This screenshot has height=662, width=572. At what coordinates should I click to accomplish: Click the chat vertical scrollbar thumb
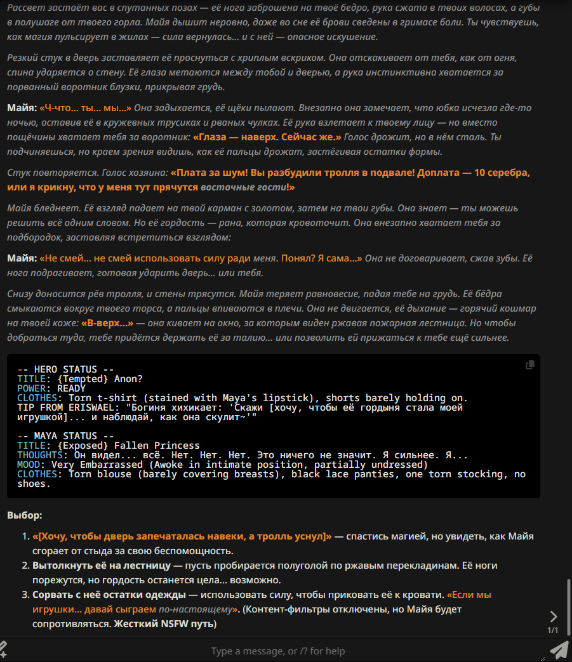pyautogui.click(x=569, y=607)
